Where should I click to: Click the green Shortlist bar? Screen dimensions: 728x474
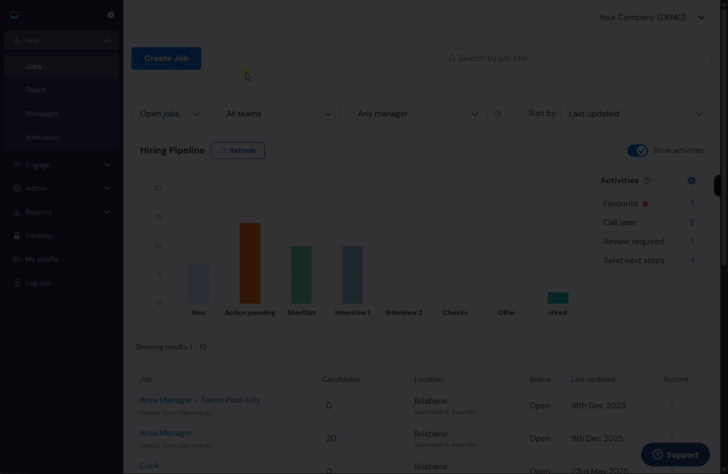(301, 275)
